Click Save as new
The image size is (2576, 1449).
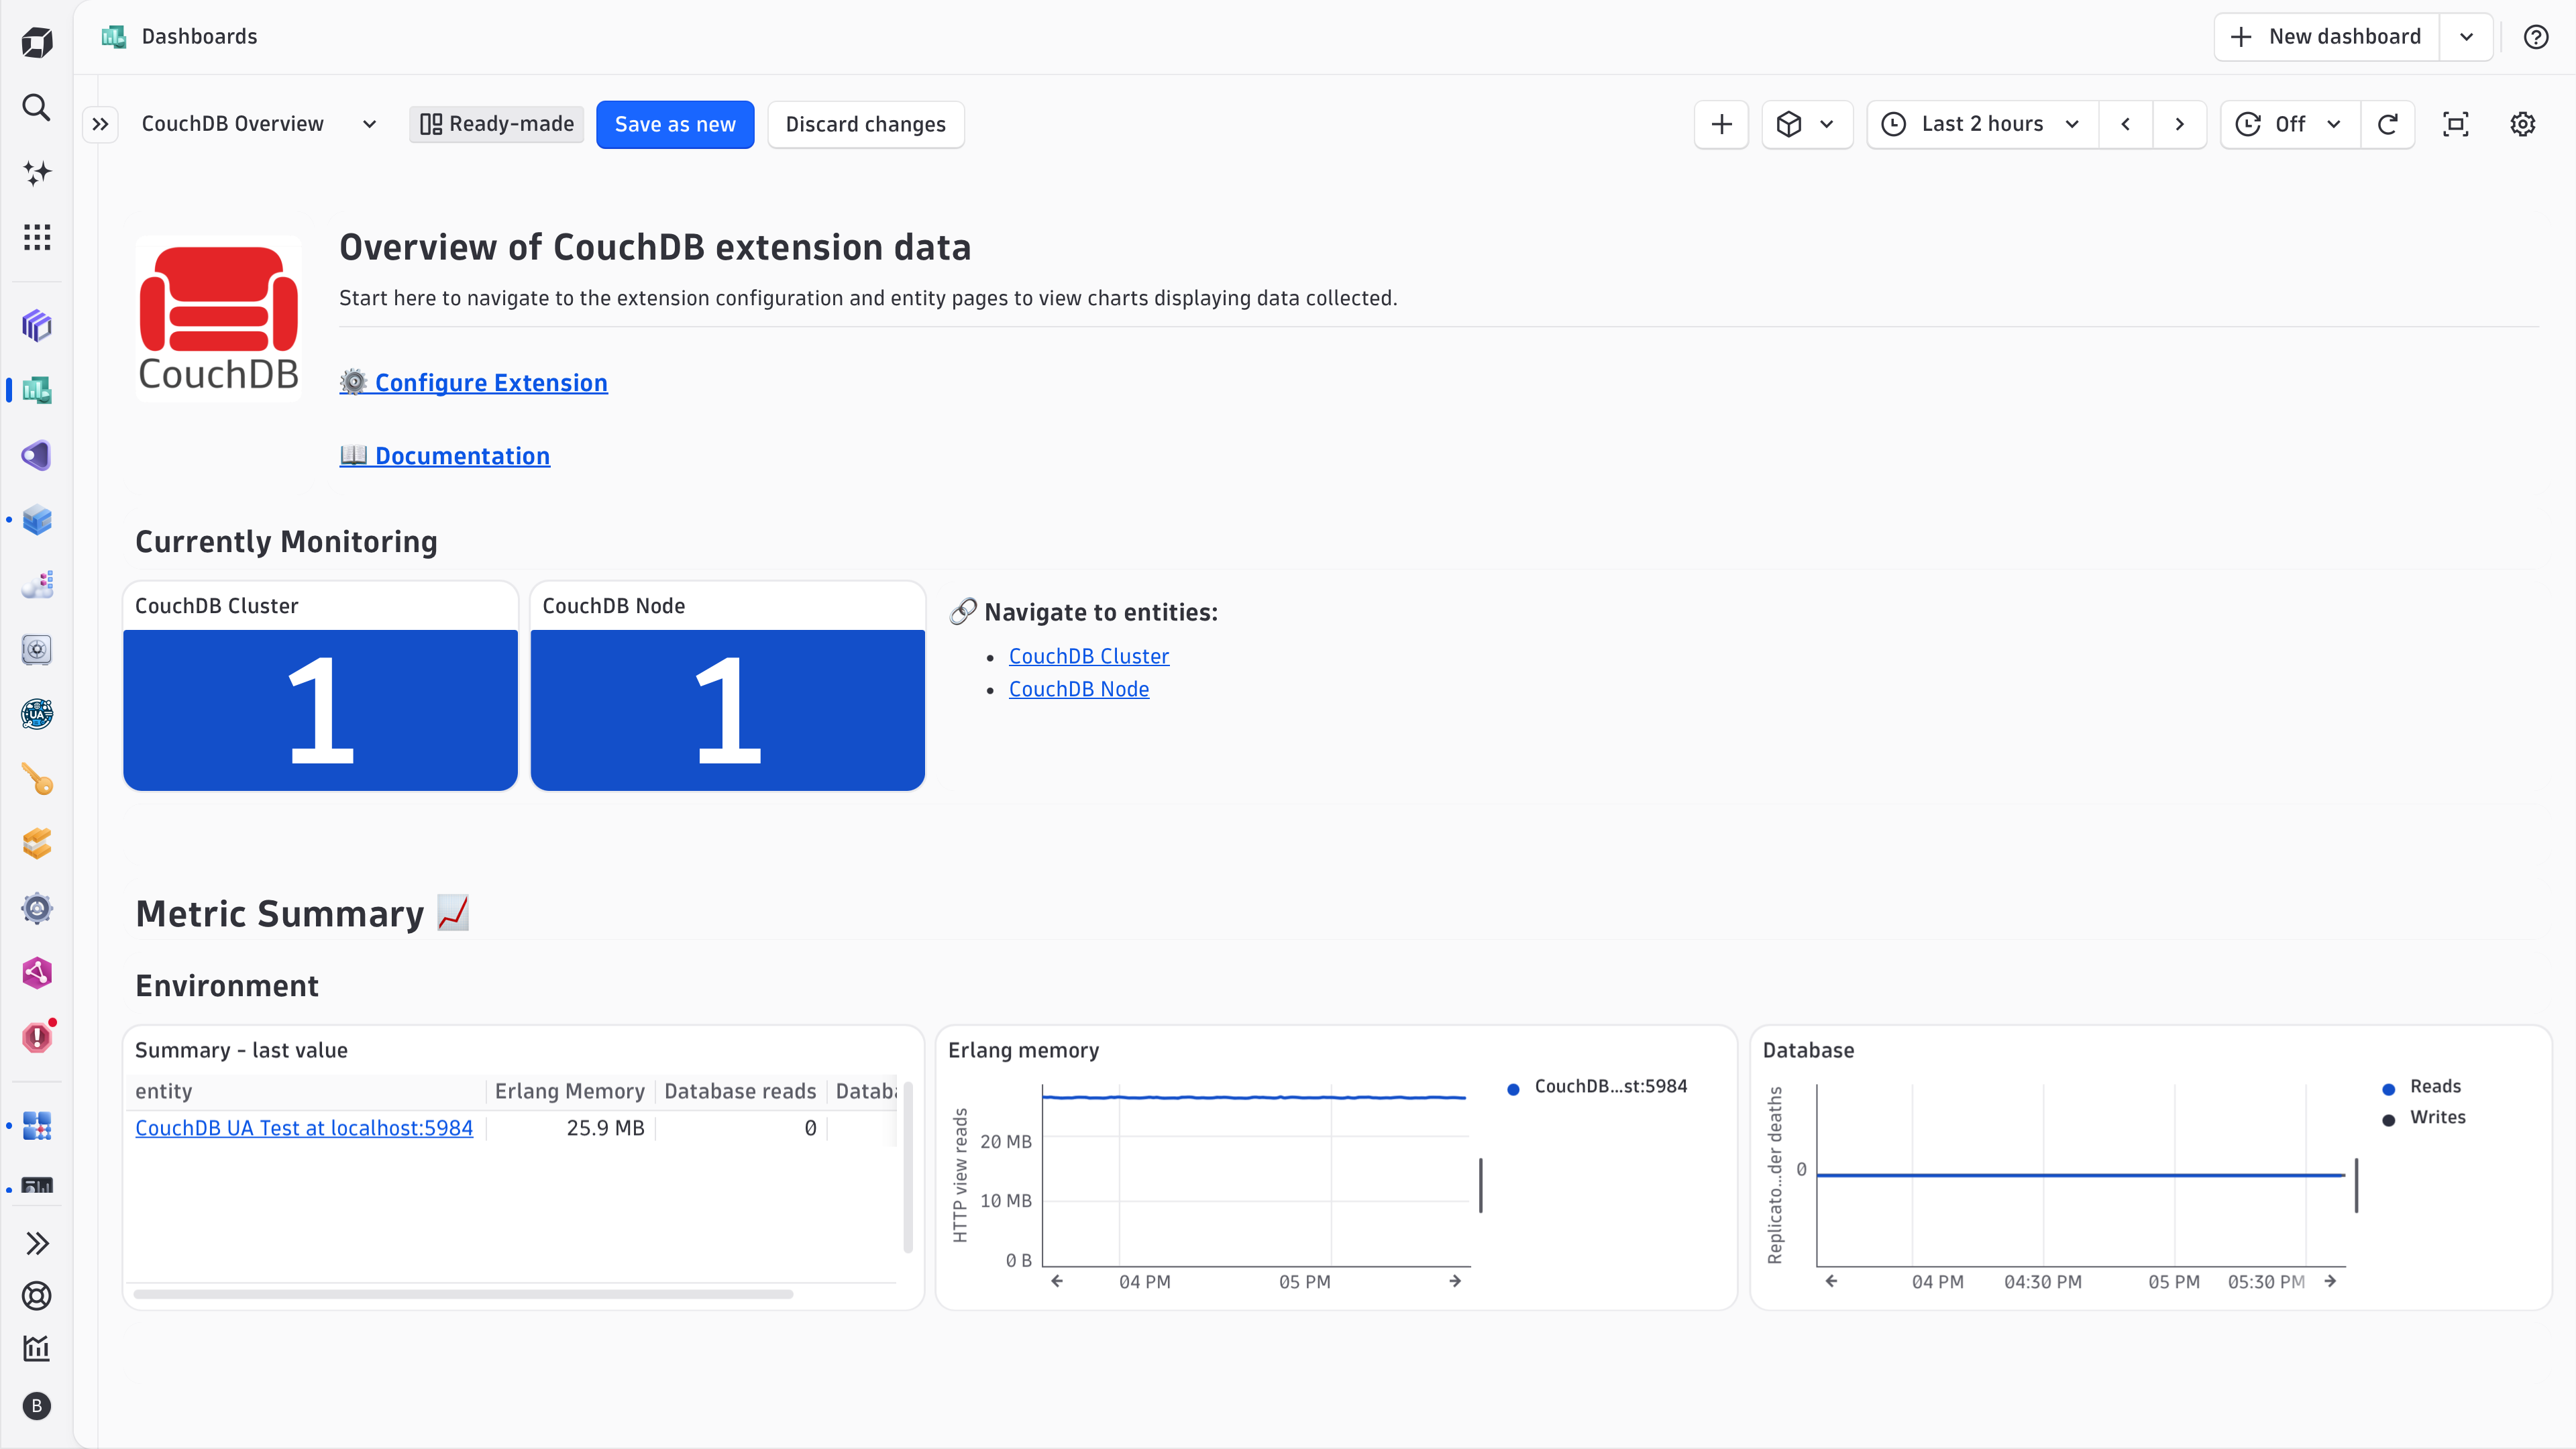pos(675,124)
